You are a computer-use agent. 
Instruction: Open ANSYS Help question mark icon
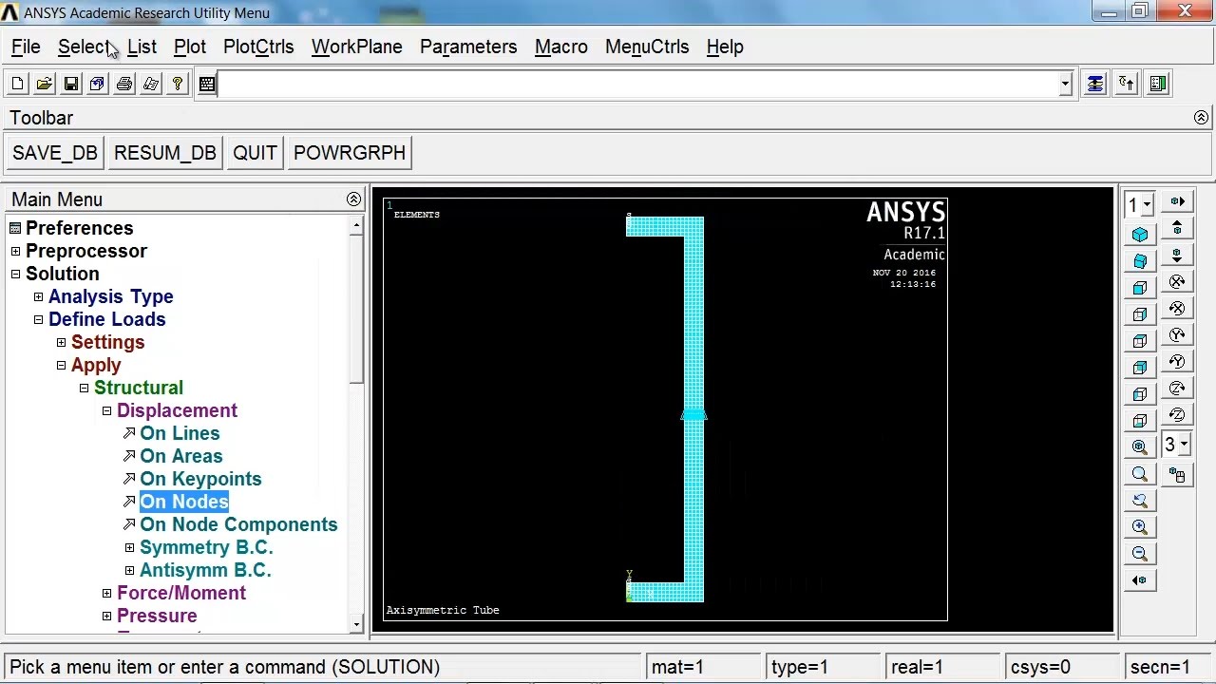pyautogui.click(x=177, y=85)
